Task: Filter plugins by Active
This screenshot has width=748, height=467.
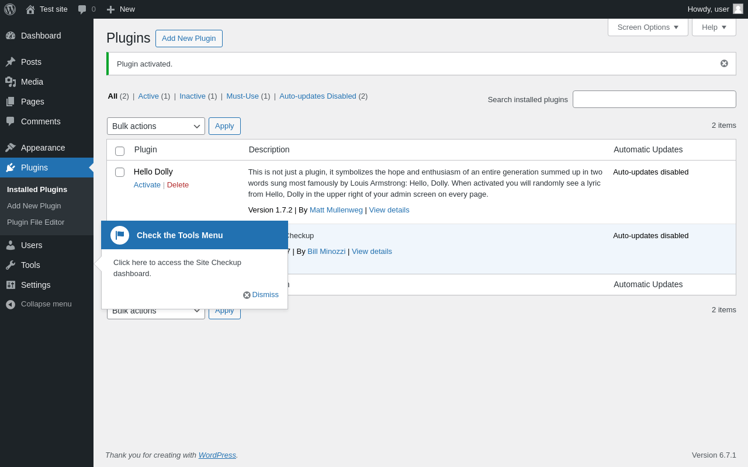Action: tap(148, 96)
